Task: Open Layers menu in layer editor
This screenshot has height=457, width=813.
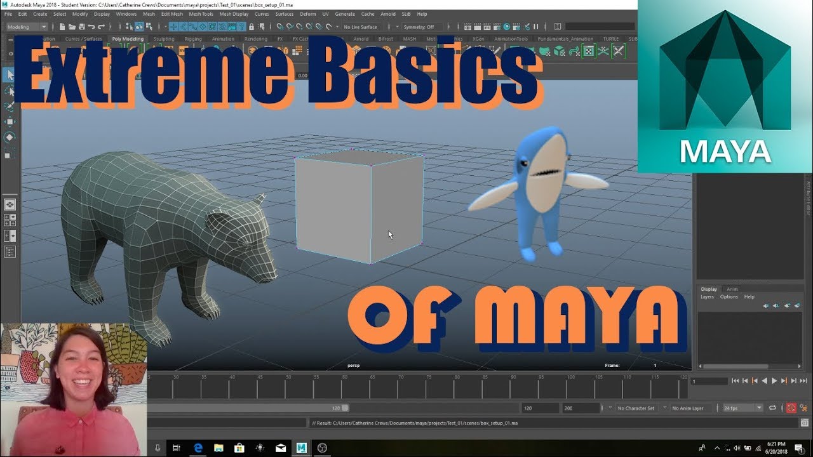Action: pyautogui.click(x=707, y=296)
